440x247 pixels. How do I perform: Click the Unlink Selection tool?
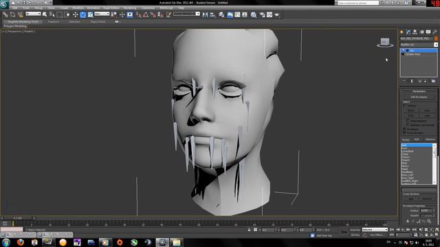tap(12, 14)
